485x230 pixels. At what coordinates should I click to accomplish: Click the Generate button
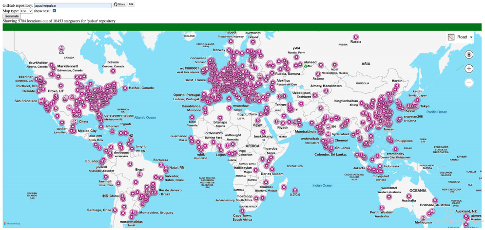tap(11, 16)
